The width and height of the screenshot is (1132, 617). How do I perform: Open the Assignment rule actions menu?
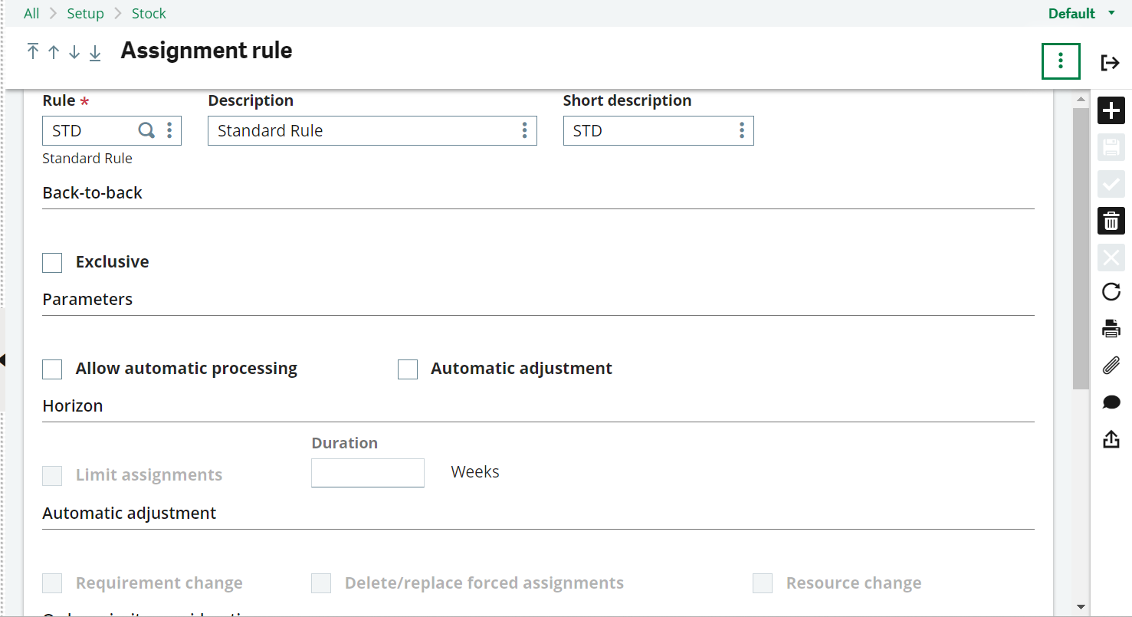click(1061, 61)
